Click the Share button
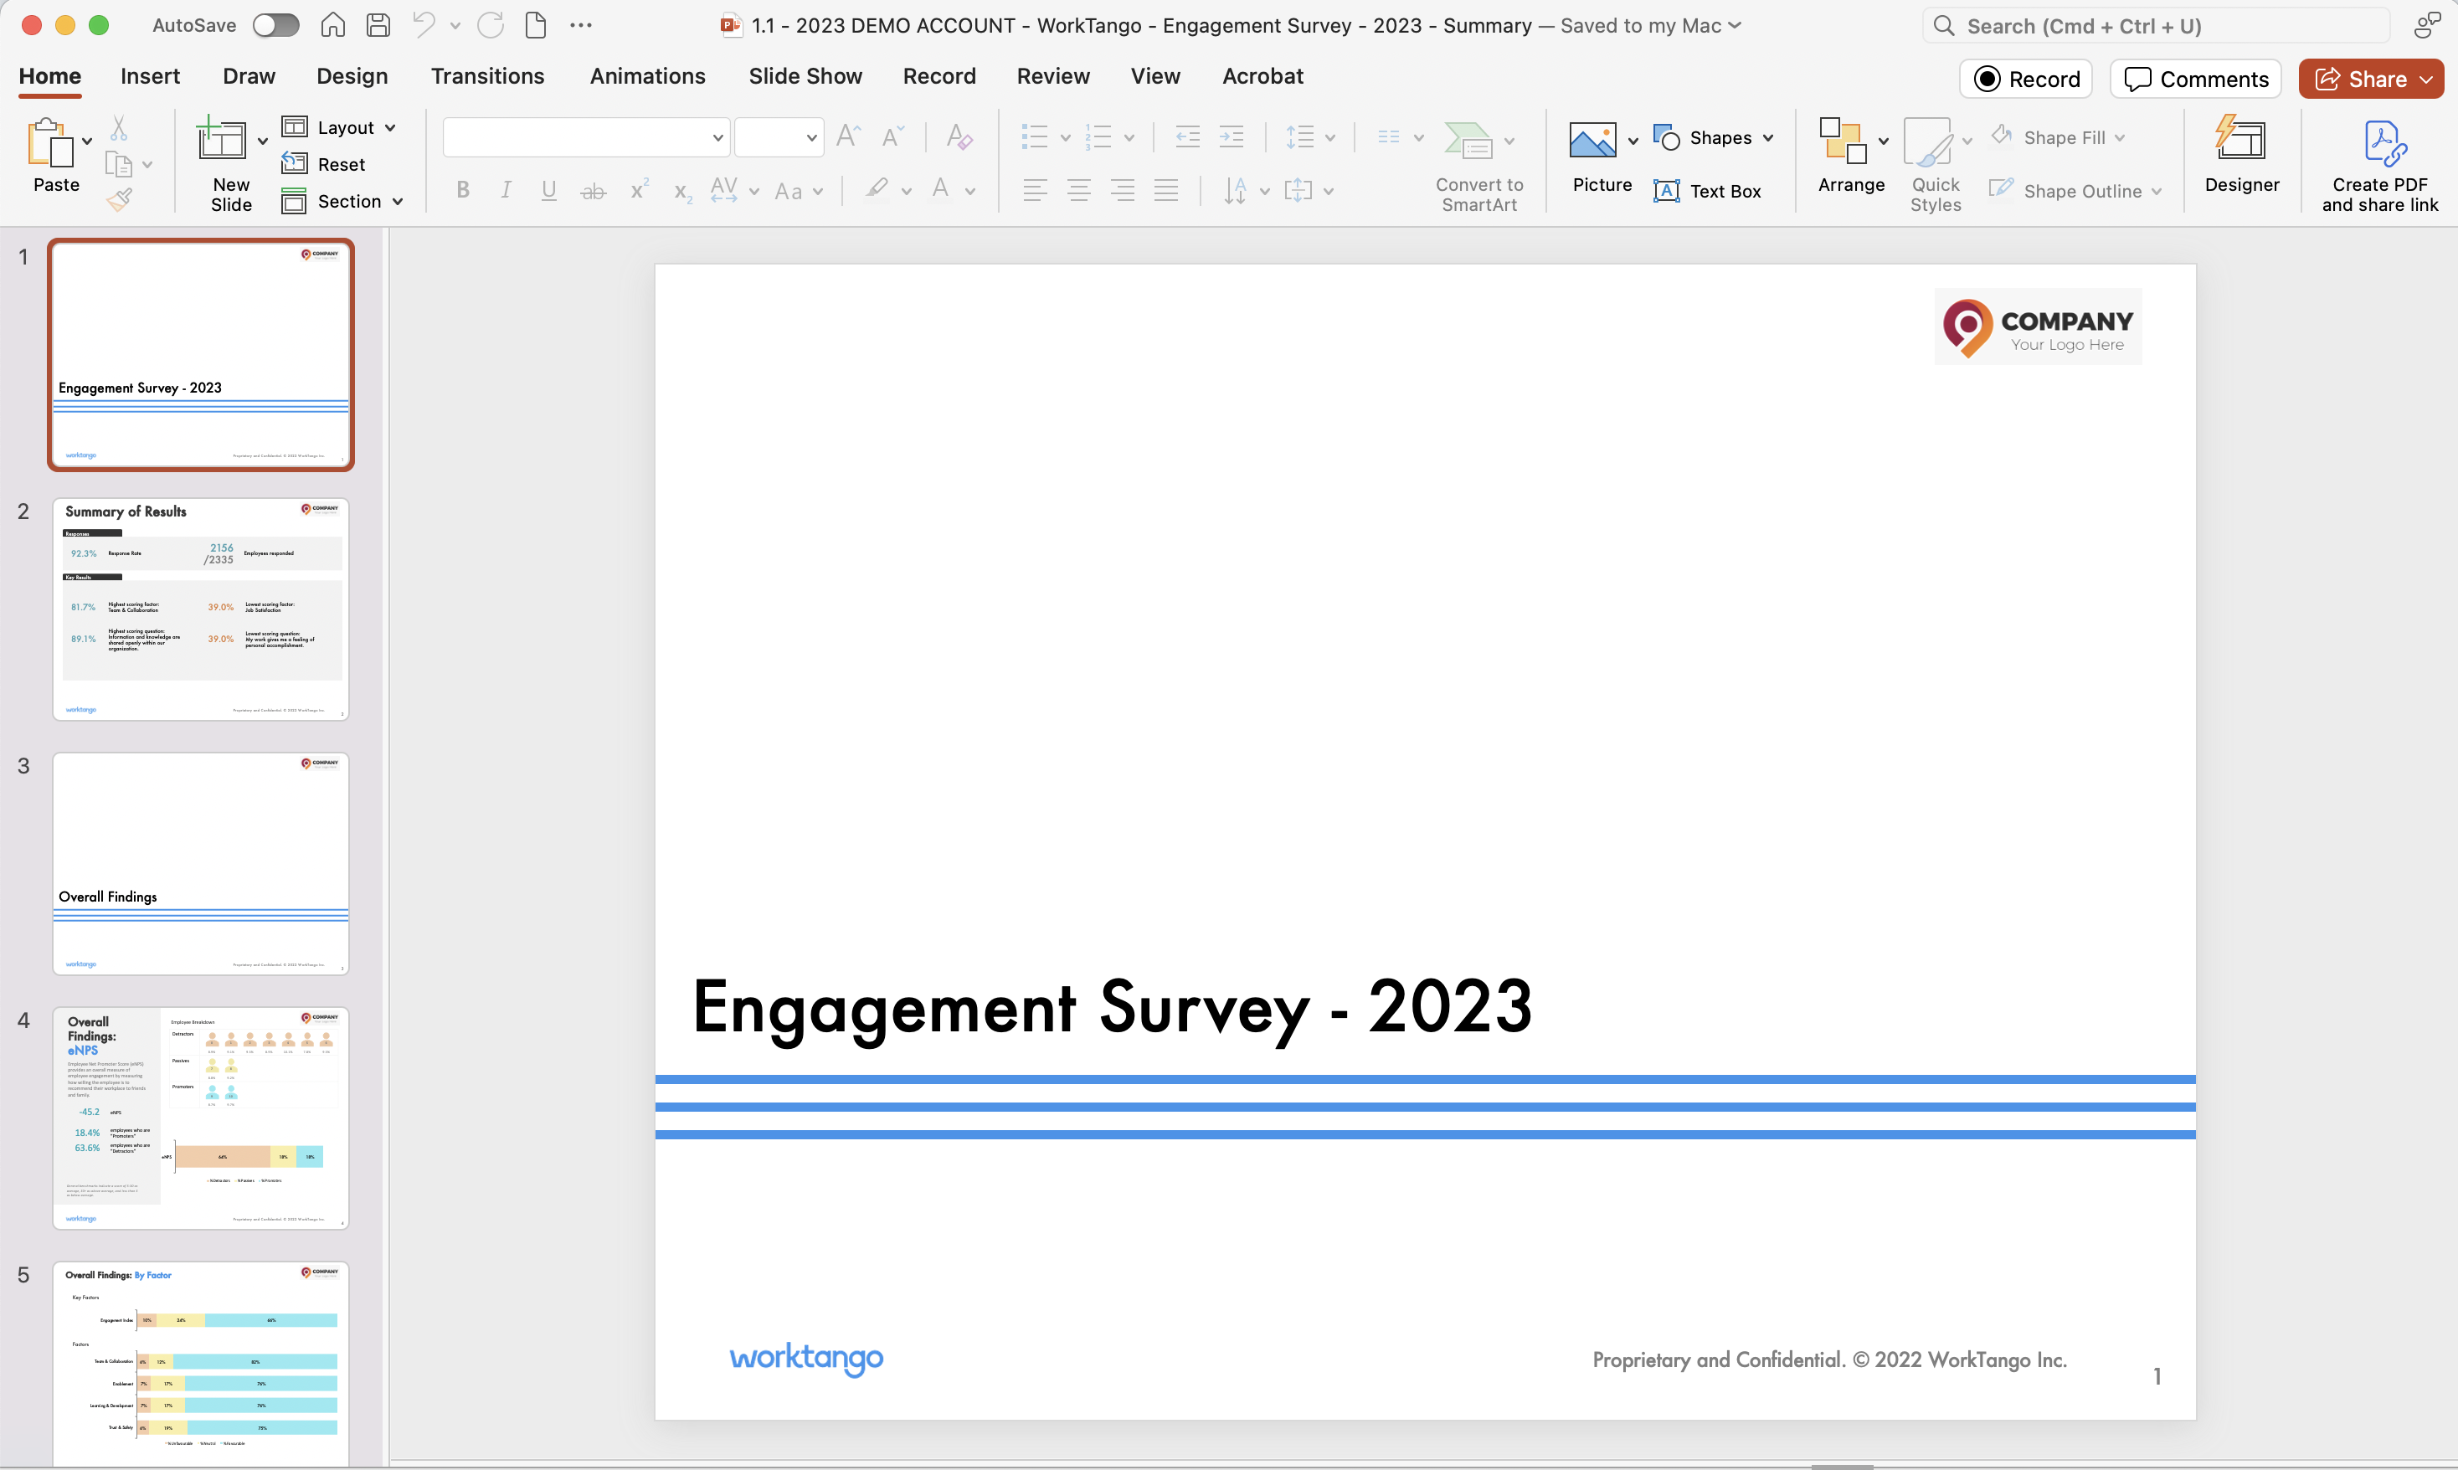The height and width of the screenshot is (1470, 2458). click(2371, 80)
